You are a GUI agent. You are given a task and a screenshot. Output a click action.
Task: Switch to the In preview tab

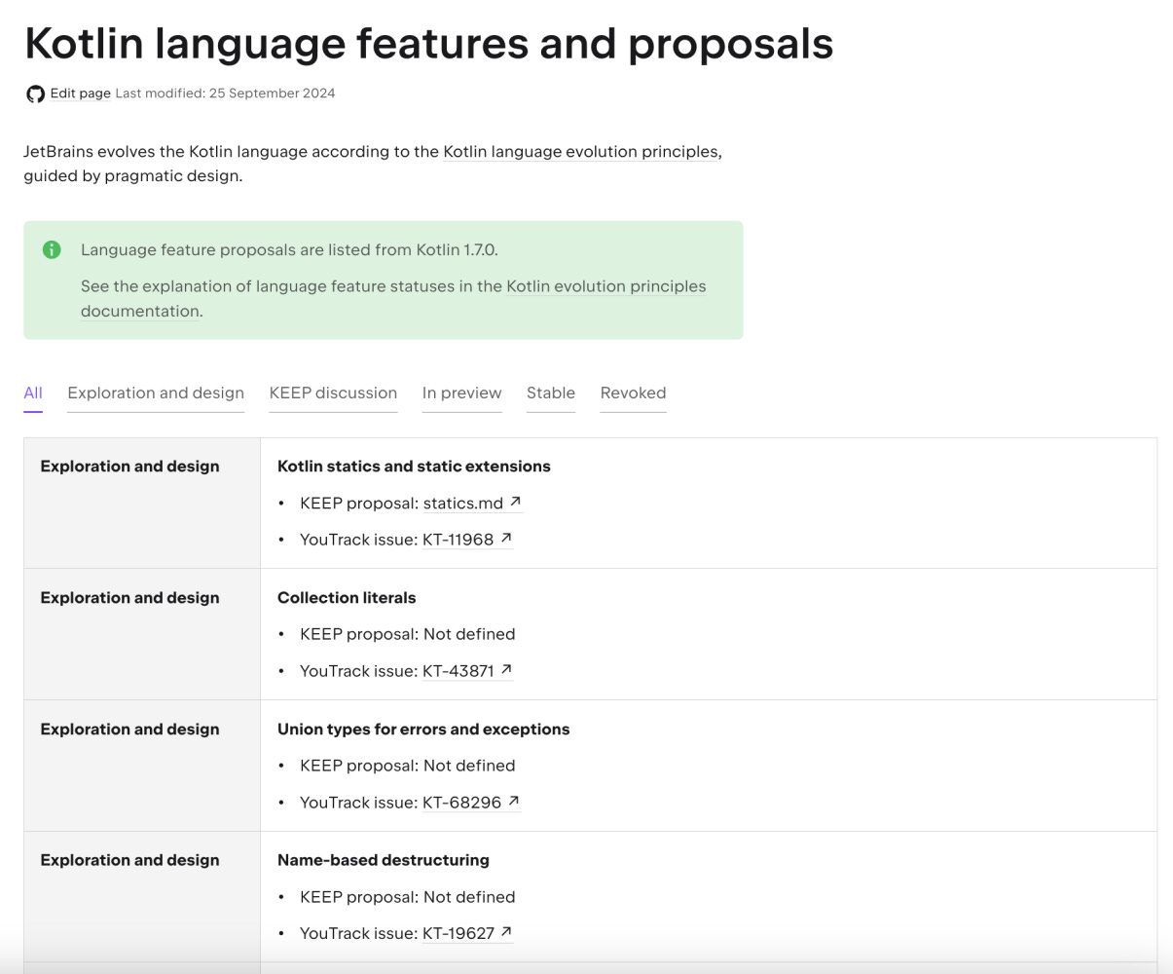pos(461,393)
